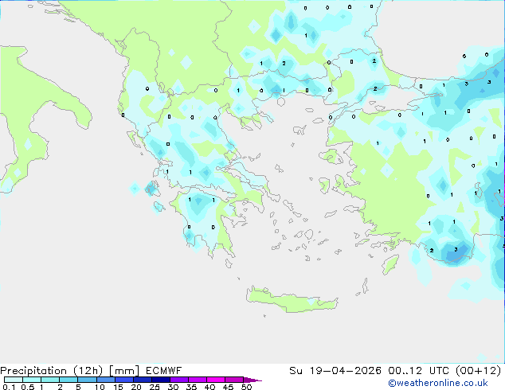Click the legend scale value '25'
505x390 pixels.
pos(155,387)
